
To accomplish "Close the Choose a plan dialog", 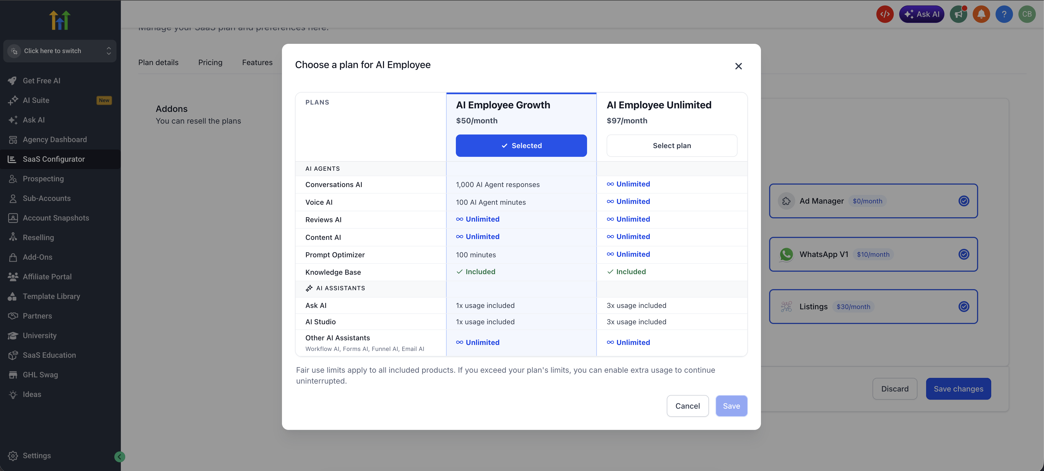I will (738, 66).
